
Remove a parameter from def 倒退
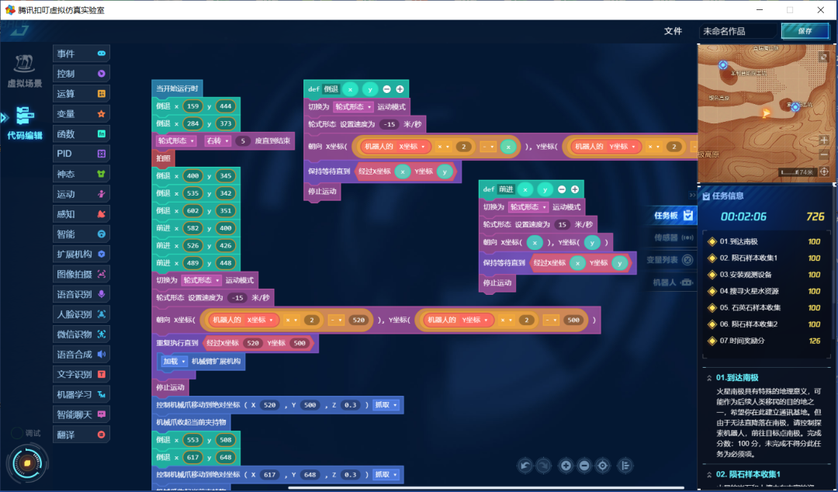click(x=386, y=89)
